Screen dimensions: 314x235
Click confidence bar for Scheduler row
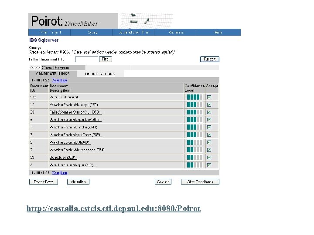pyautogui.click(x=195, y=158)
